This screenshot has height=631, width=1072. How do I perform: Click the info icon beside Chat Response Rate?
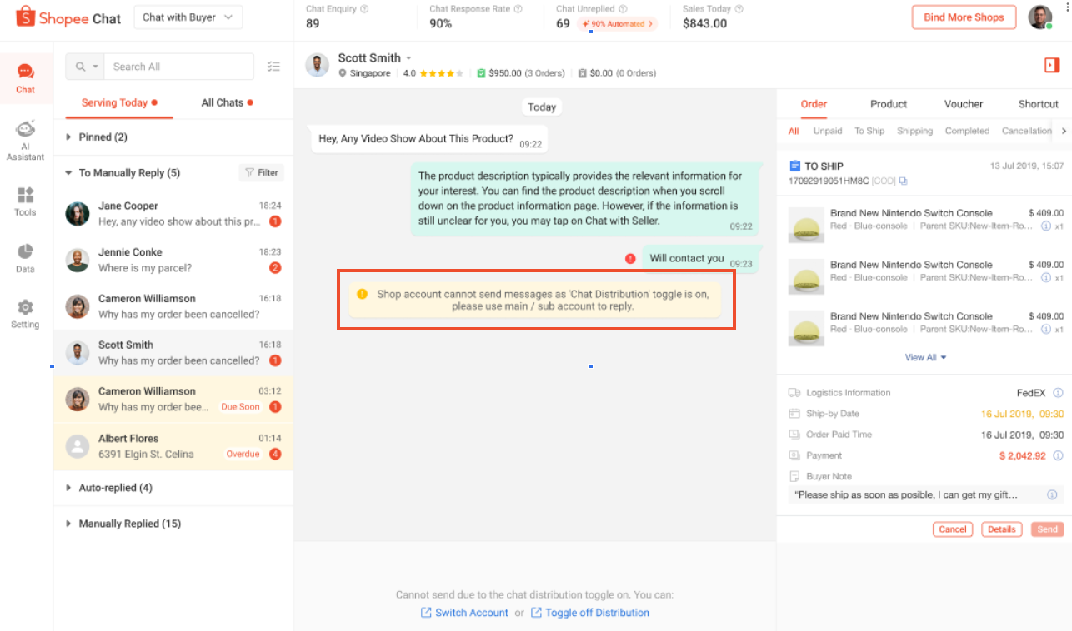518,9
